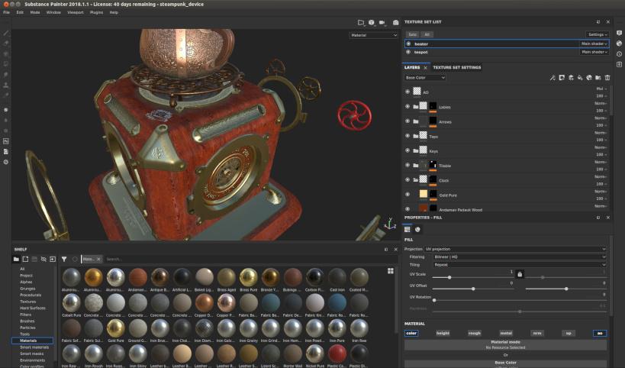Toggle visibility of the Gold Pure layer

[x=408, y=195]
